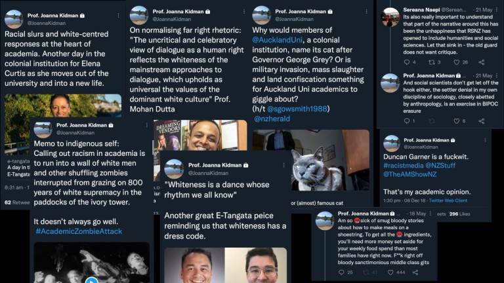This screenshot has height=283, width=504.
Task: Click reply icon under Sereana Naepi's tweet
Action: [x=407, y=62]
